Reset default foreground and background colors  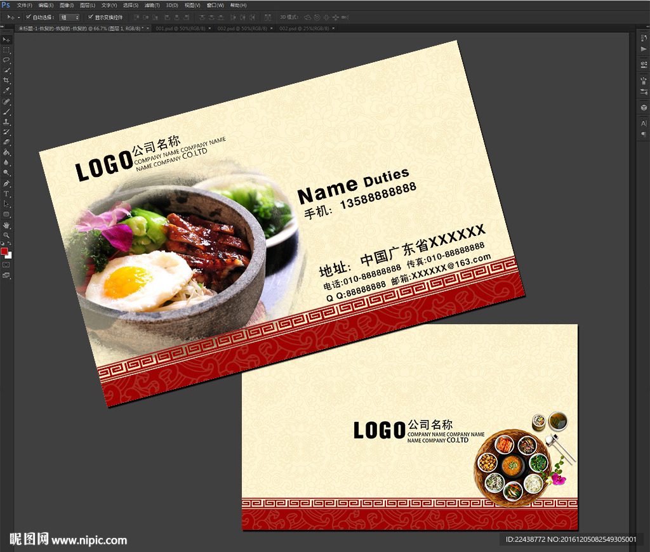[2, 244]
